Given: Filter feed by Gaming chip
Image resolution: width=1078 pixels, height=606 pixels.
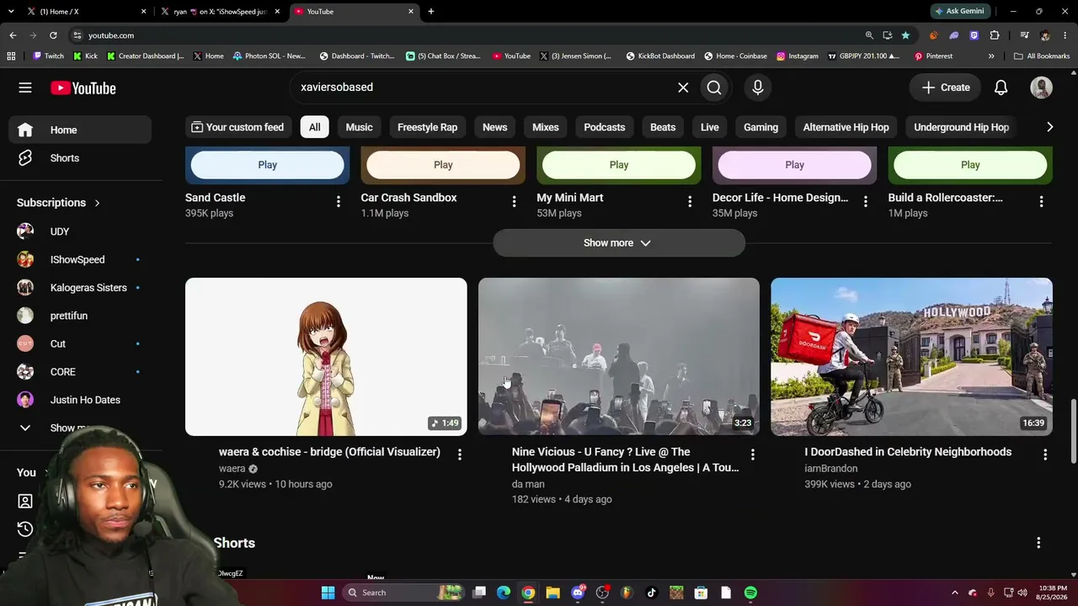Looking at the screenshot, I should [760, 127].
